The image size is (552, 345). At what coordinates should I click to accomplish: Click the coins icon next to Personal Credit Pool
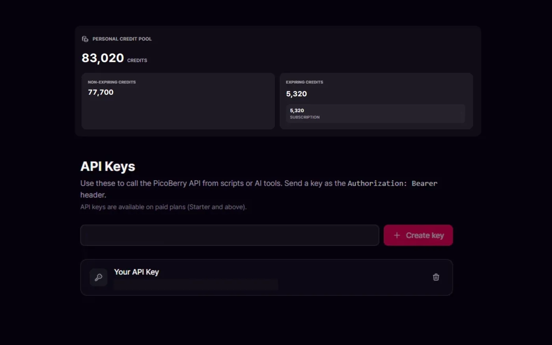(x=85, y=39)
